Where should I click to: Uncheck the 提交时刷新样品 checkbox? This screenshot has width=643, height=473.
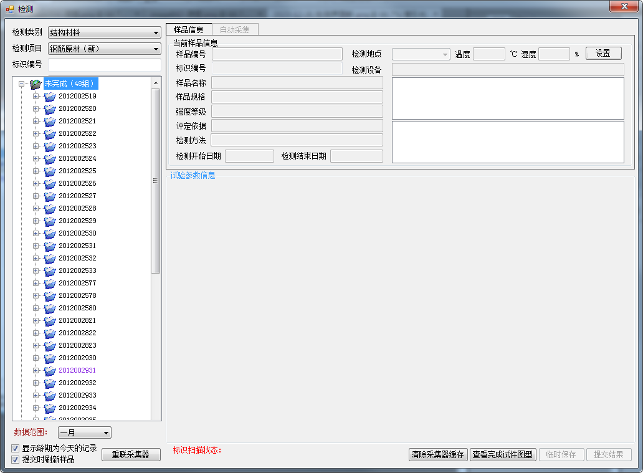(x=16, y=459)
